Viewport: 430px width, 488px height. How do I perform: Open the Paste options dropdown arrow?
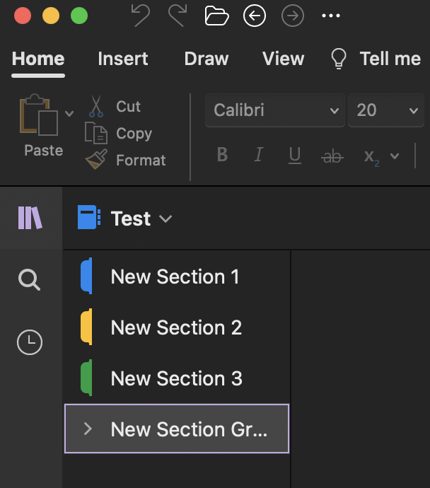69,114
